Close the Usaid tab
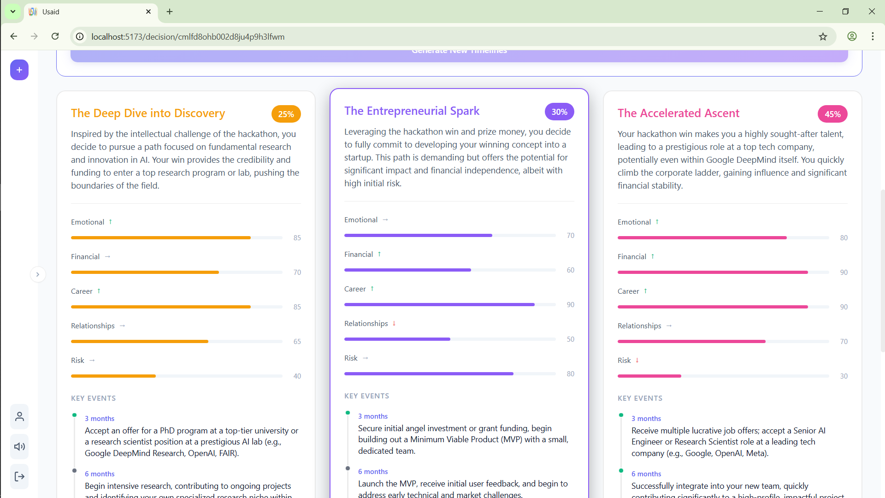This screenshot has width=885, height=498. coord(148,12)
